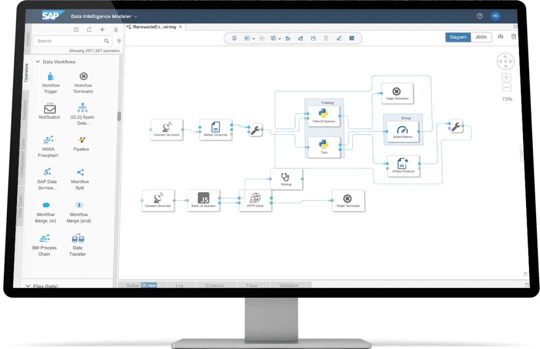Open the Configuration Types side tab
540x349 pixels.
click(22, 158)
